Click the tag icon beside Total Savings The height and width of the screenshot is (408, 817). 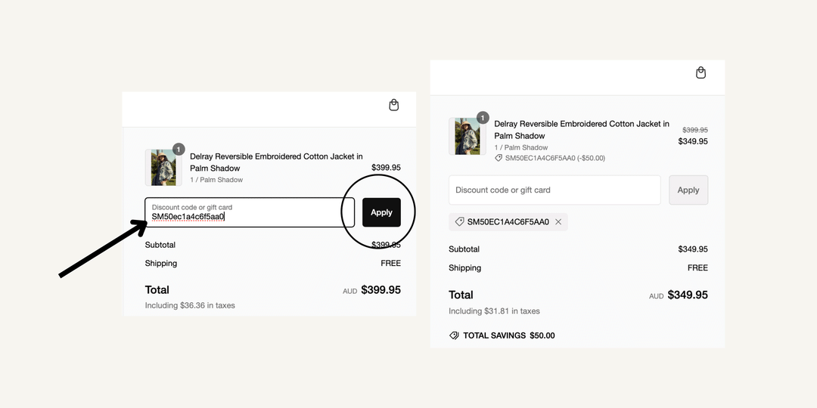click(x=454, y=335)
